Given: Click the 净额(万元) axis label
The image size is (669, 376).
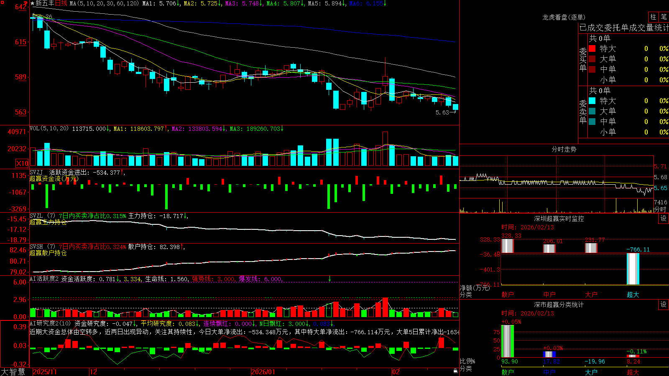Looking at the screenshot, I should click(475, 288).
